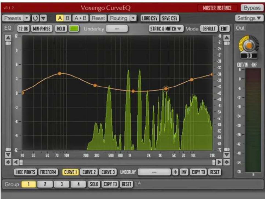The width and height of the screenshot is (265, 199).
Task: Click Load CSV button
Action: (x=150, y=18)
